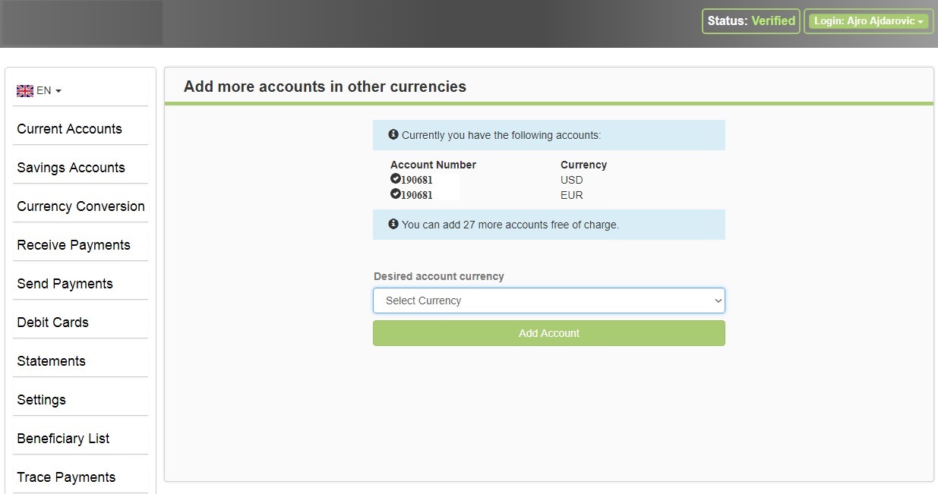
Task: Click the 'Account Number' column header
Action: pos(433,165)
